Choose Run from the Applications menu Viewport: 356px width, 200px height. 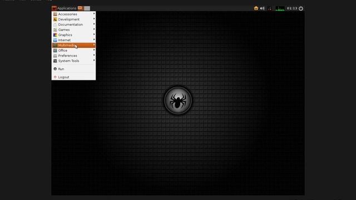coord(73,69)
